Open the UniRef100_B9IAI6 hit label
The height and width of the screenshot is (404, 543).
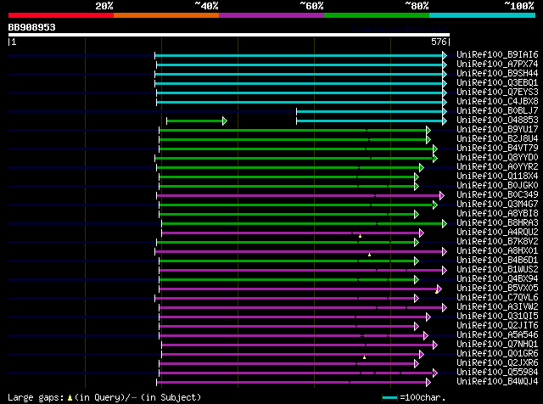(x=497, y=54)
